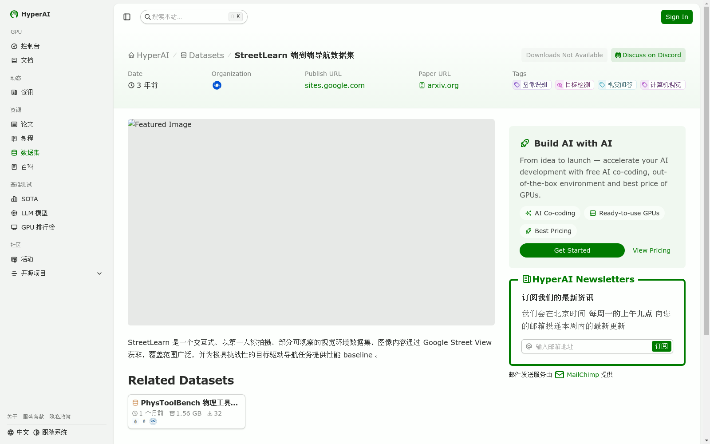Select the 图像识别 tag
This screenshot has height=444, width=710.
click(x=532, y=85)
